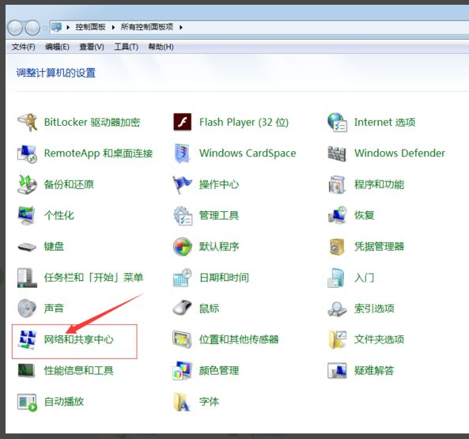Screen dimensions: 469x439
Task: Expand arrow after 控制面板 in address bar
Action: [x=113, y=28]
